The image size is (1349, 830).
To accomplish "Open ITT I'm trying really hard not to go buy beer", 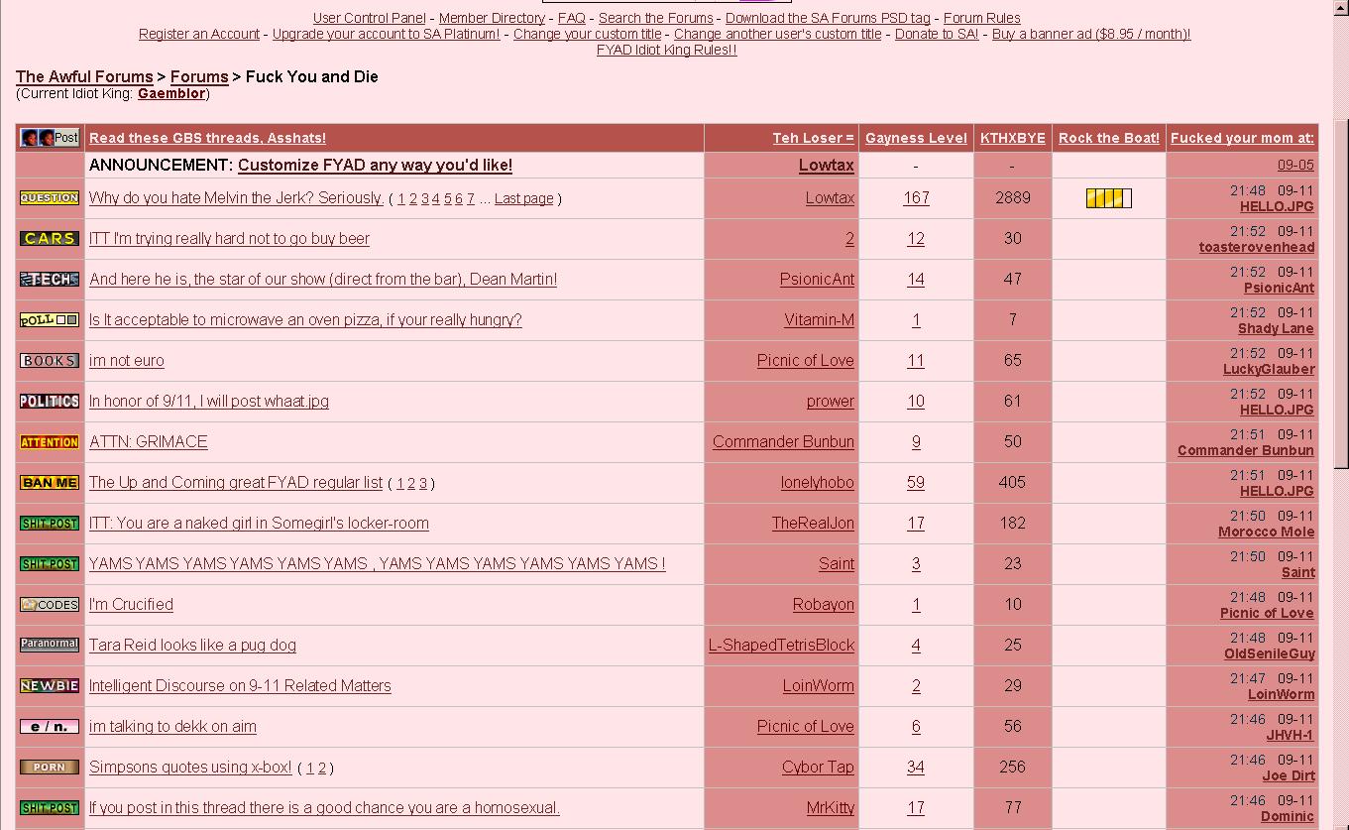I will (229, 239).
